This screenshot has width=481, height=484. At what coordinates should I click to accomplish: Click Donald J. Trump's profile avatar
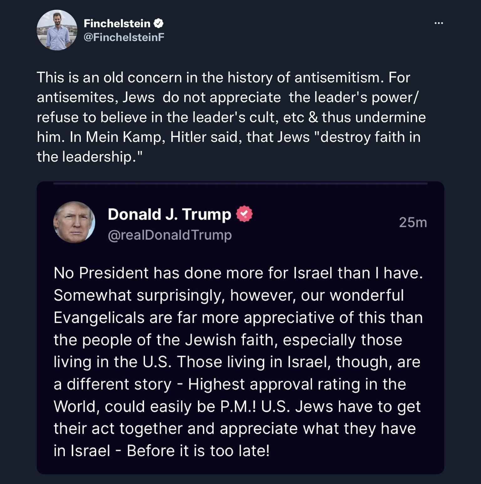(74, 222)
